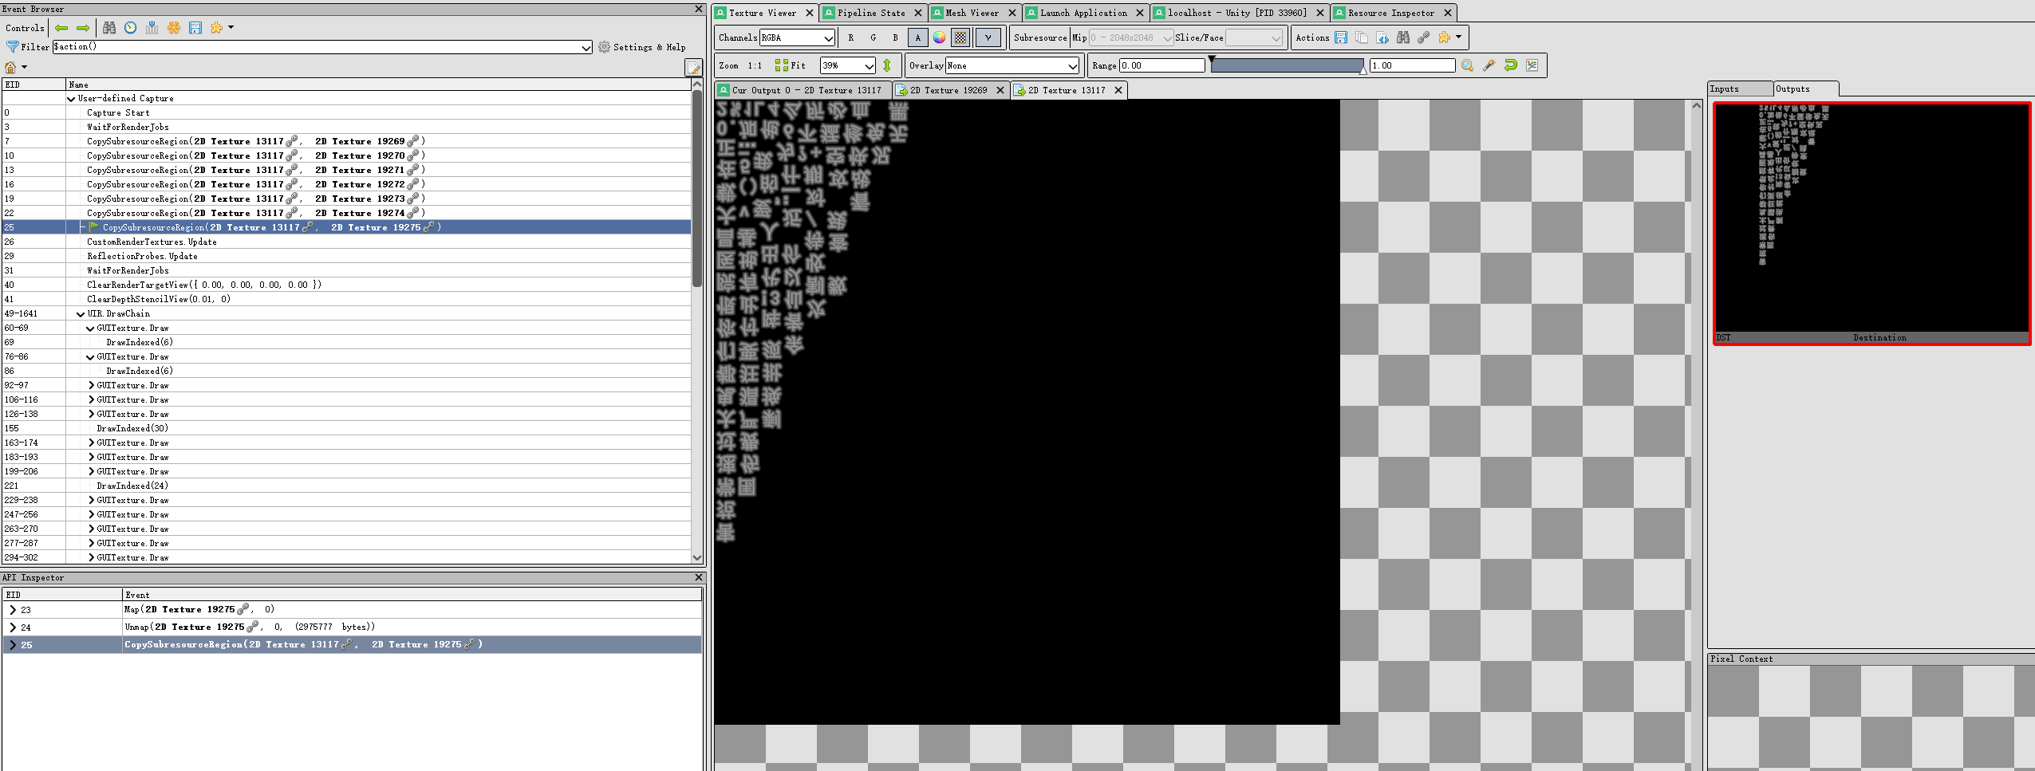Click the save texture floppy icon under Actions

click(x=1341, y=37)
